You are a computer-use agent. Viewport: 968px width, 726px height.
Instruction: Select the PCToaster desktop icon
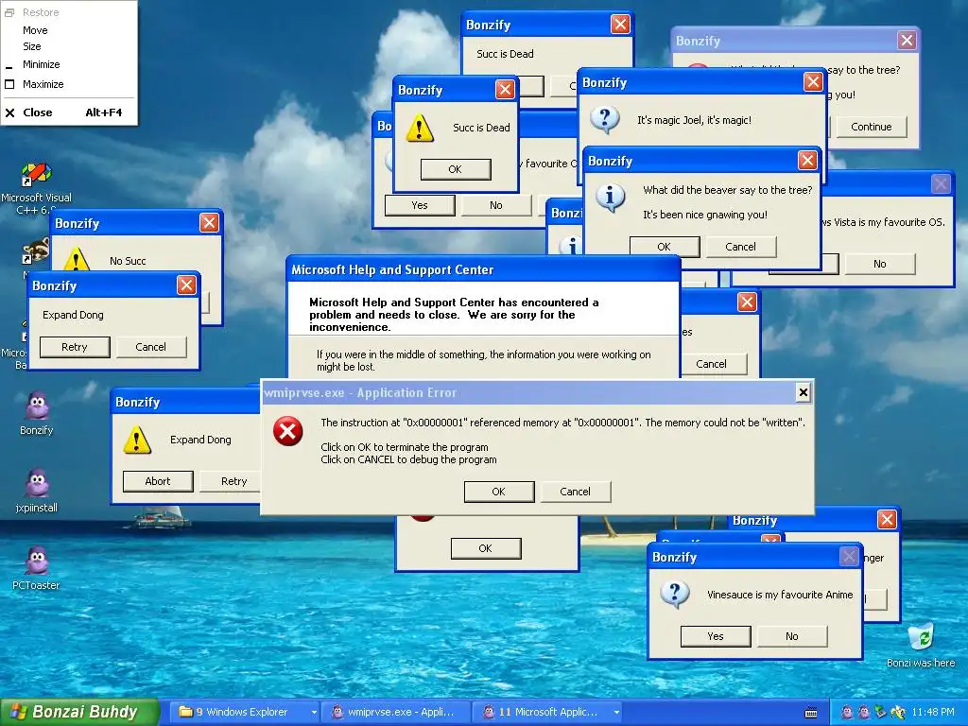pos(37,568)
